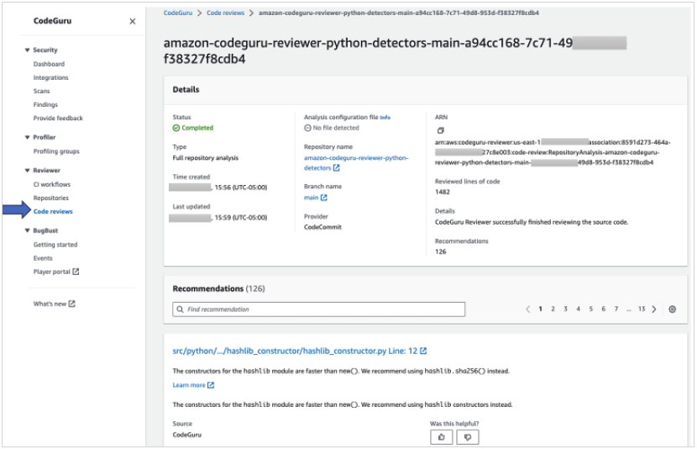This screenshot has height=449, width=697.
Task: Open Integrations in sidebar
Action: (50, 77)
